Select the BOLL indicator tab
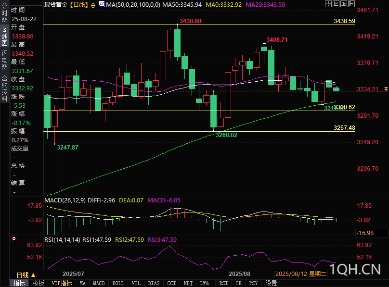 click(x=118, y=283)
